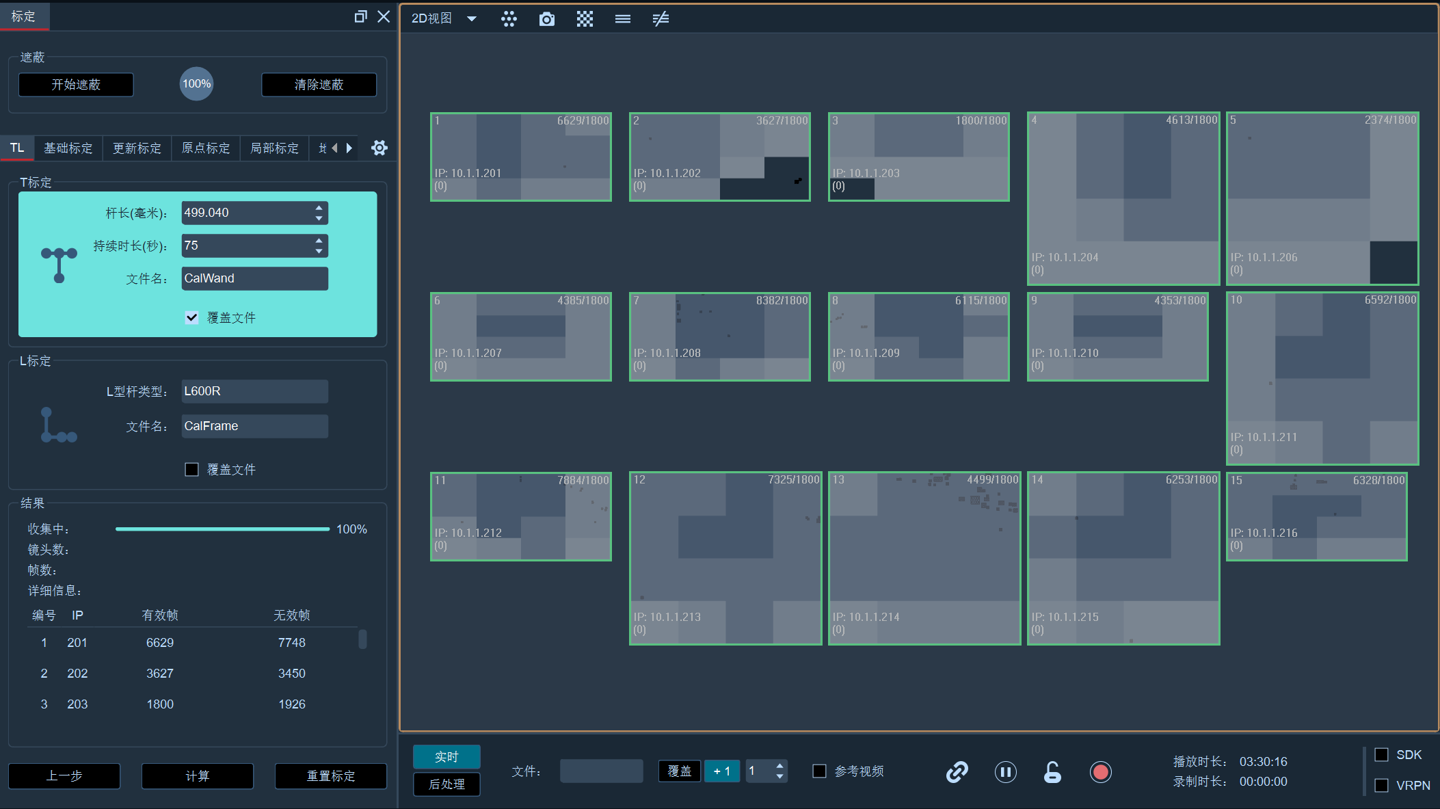Screen dimensions: 1440x809
Task: Pause the live view playback
Action: (1005, 772)
